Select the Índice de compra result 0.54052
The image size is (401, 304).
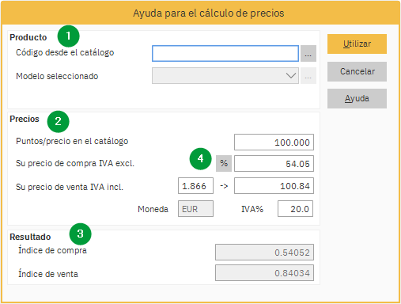pos(264,253)
